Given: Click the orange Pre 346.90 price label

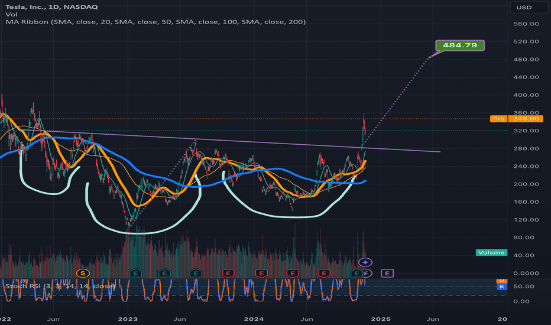Looking at the screenshot, I should pos(516,119).
